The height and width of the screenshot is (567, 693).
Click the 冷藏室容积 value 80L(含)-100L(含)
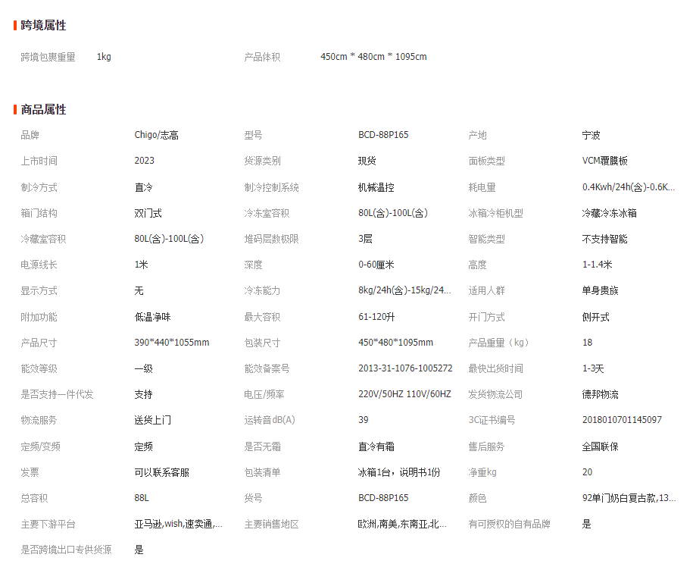click(169, 239)
